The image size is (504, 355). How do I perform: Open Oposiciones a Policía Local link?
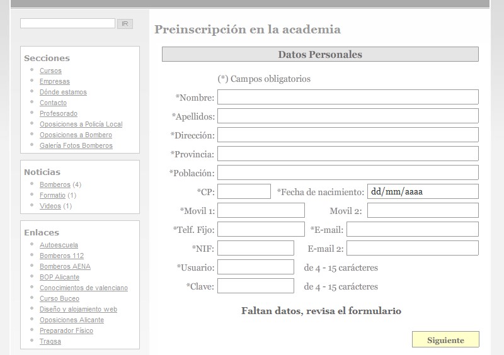click(81, 124)
